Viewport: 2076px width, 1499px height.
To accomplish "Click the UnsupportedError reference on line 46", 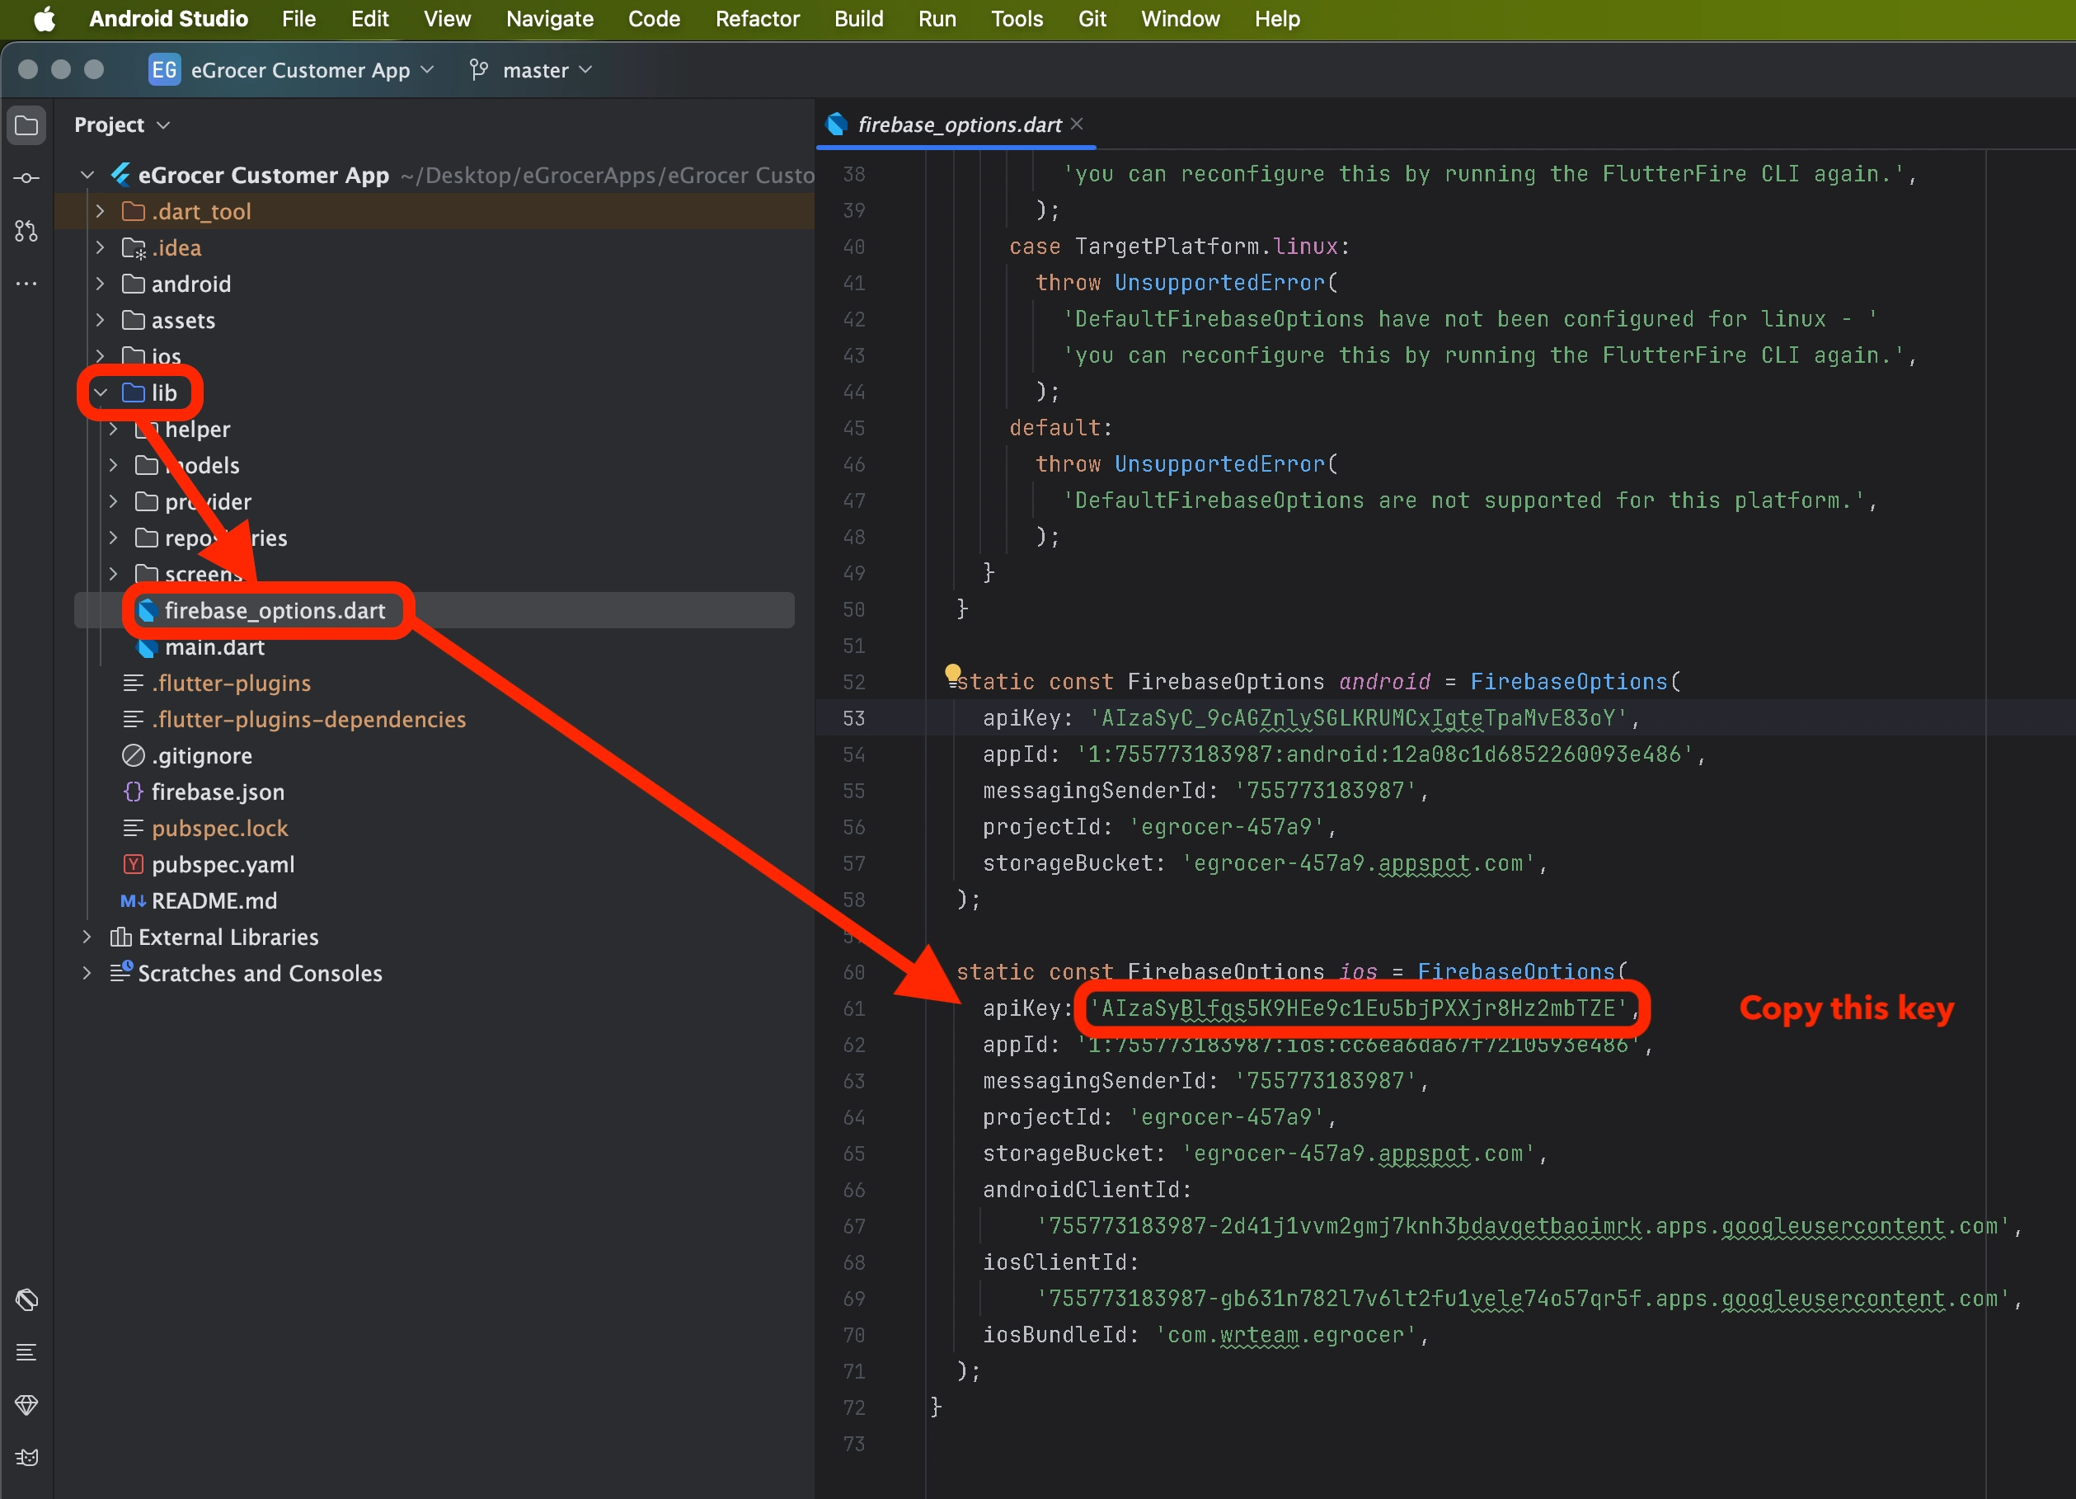I will pyautogui.click(x=1219, y=464).
